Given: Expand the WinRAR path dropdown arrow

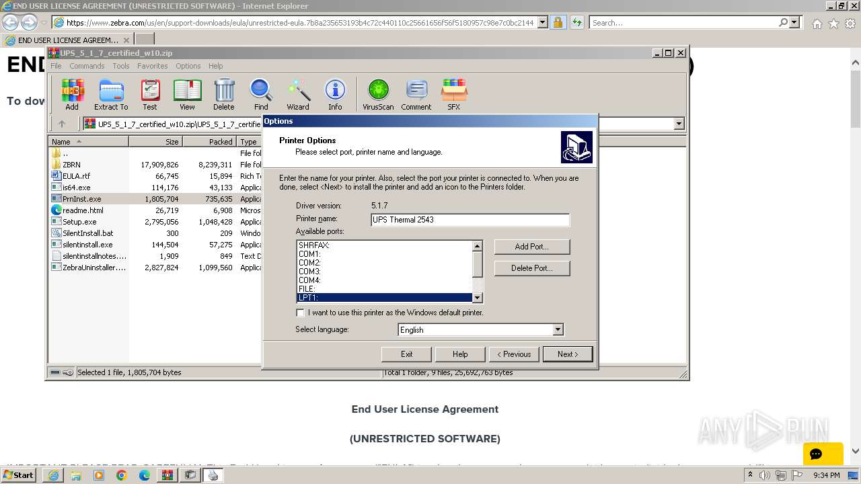Looking at the screenshot, I should click(679, 124).
